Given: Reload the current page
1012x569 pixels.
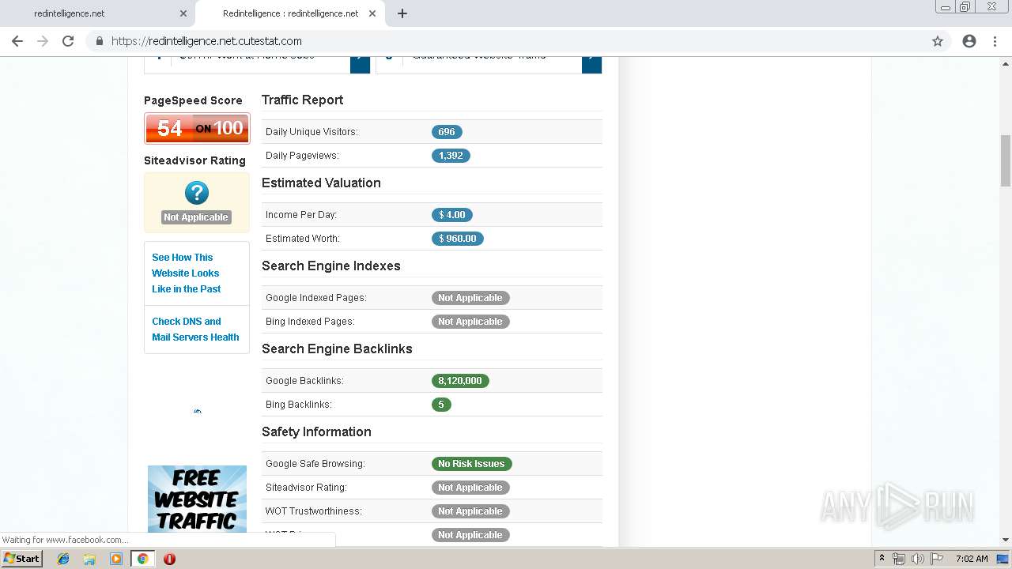Looking at the screenshot, I should pos(68,41).
